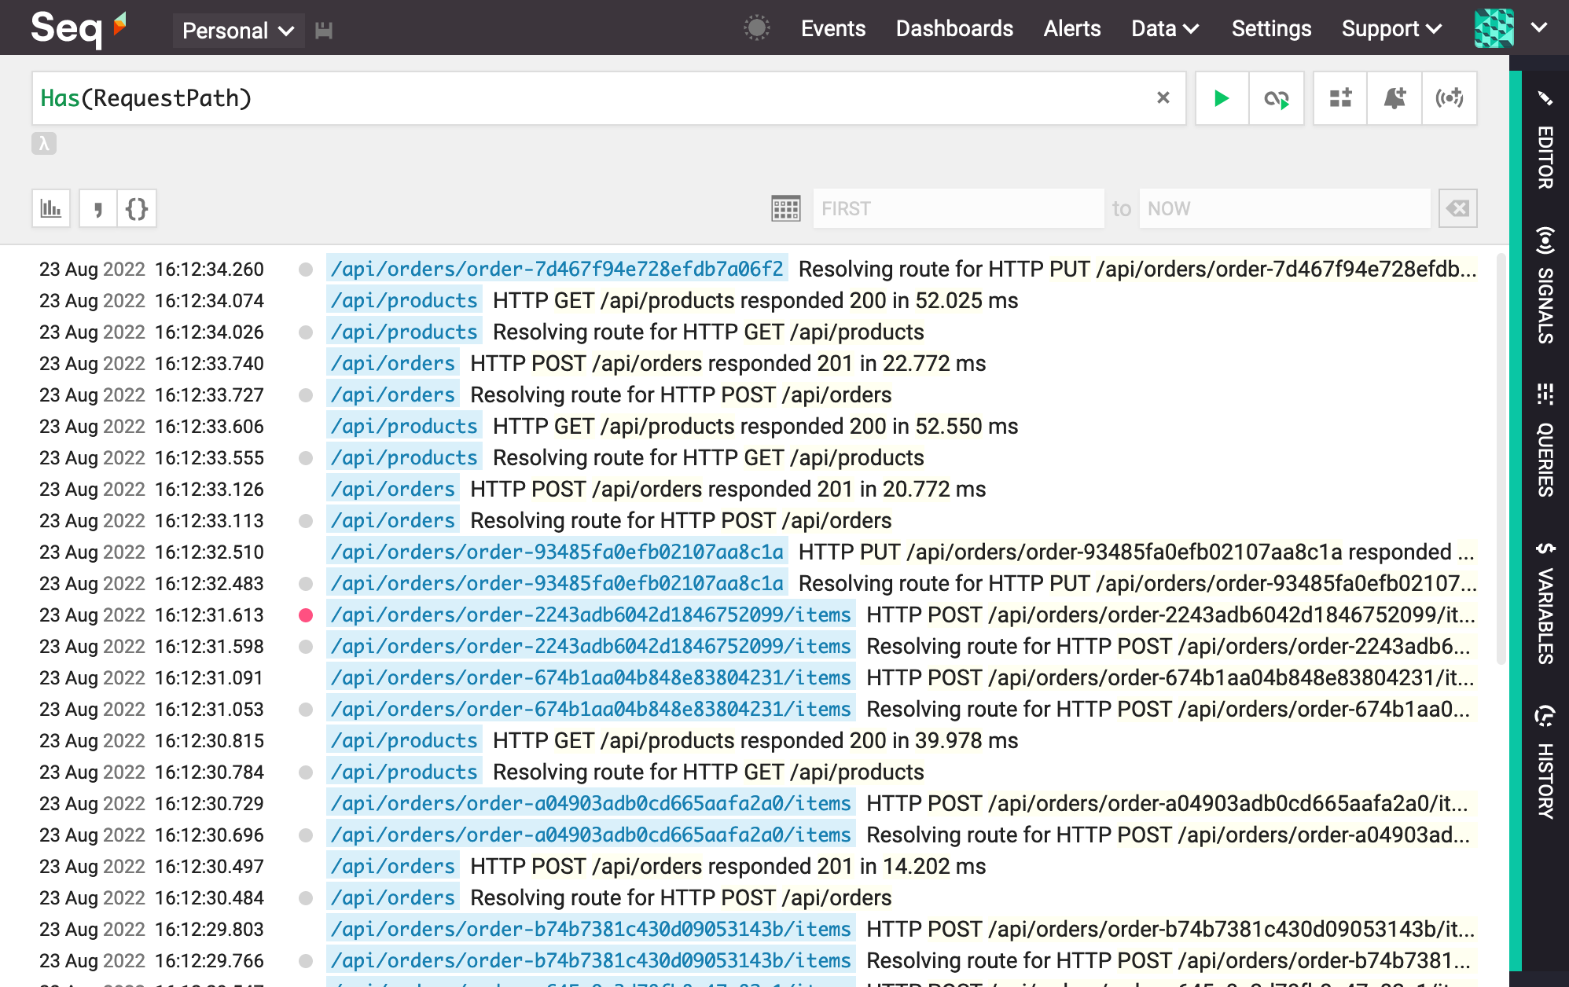This screenshot has width=1569, height=987.
Task: Create an alert from this query
Action: tap(1394, 98)
